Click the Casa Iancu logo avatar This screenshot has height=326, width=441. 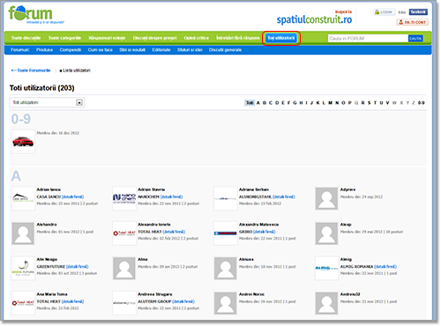[23, 198]
